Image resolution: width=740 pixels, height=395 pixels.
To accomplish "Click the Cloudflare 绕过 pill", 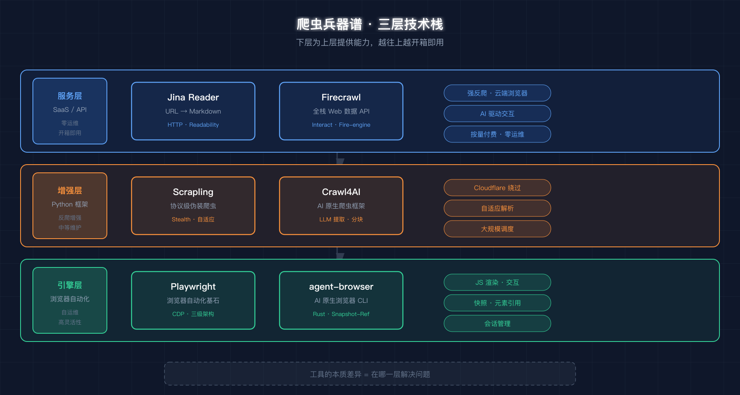I will point(497,188).
